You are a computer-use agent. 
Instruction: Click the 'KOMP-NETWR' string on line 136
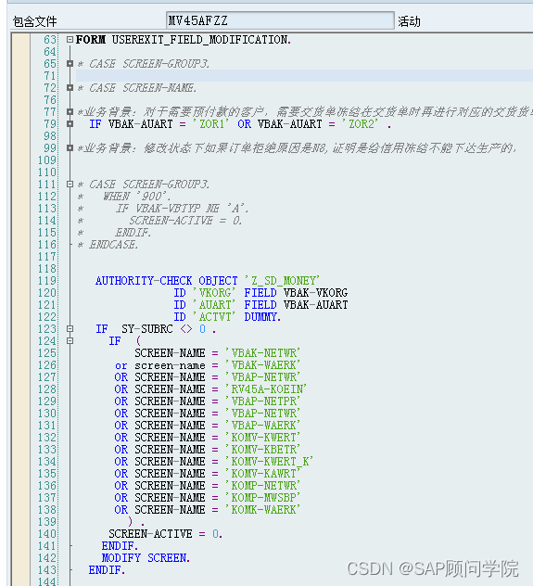coord(262,486)
